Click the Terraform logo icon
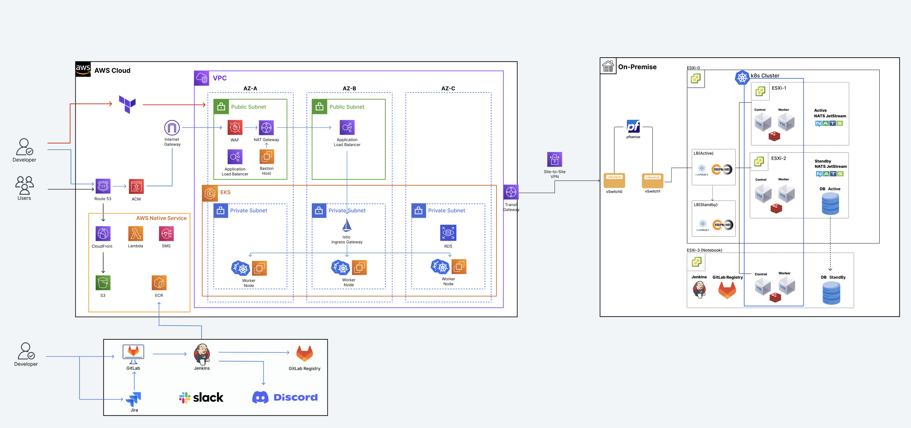The height and width of the screenshot is (428, 911). (127, 104)
